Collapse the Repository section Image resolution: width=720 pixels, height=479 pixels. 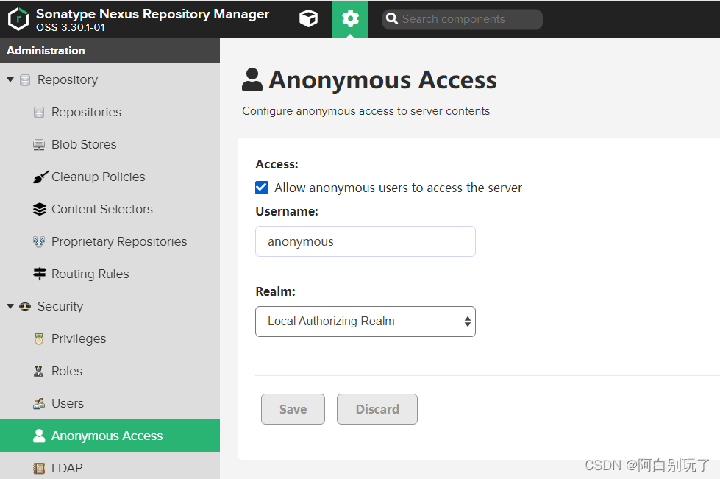pos(10,79)
